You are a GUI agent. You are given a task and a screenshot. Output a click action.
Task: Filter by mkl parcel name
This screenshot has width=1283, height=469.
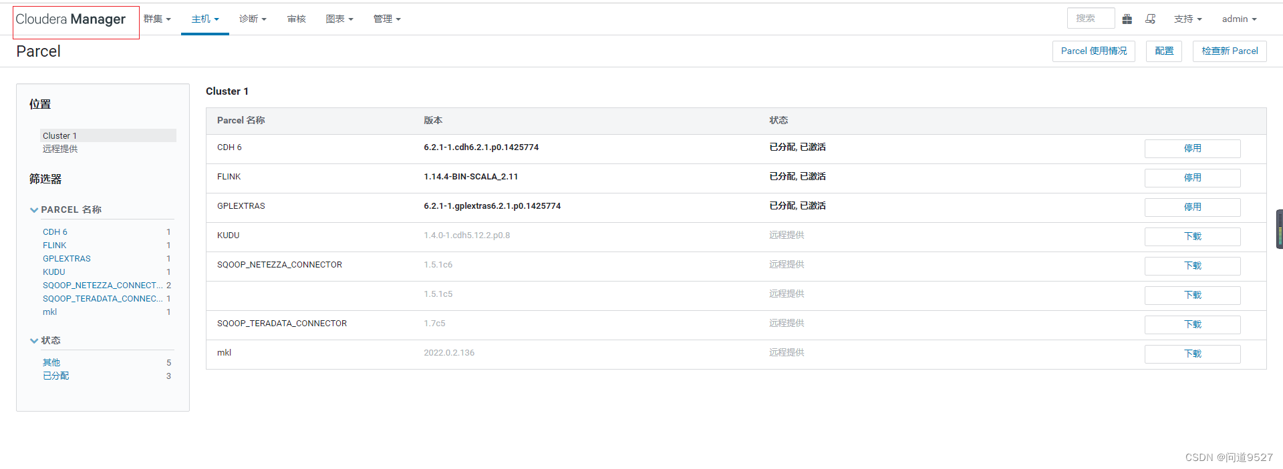50,312
